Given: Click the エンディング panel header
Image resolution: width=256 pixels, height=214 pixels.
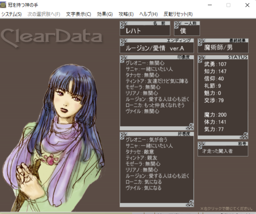Looking at the screenshot, I should [x=157, y=40].
